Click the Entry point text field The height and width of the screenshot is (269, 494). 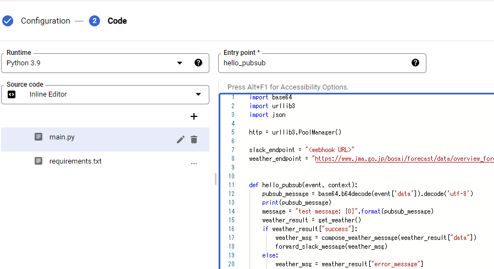point(313,63)
